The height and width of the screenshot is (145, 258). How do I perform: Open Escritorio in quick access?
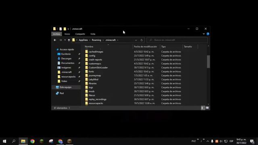click(66, 54)
